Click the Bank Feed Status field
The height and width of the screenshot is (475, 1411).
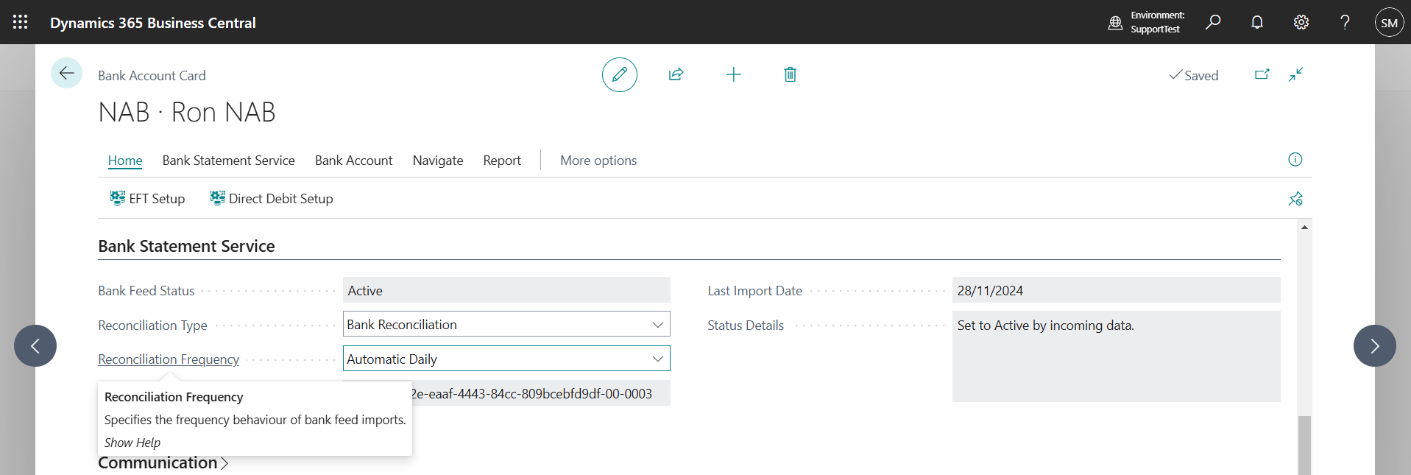point(507,290)
